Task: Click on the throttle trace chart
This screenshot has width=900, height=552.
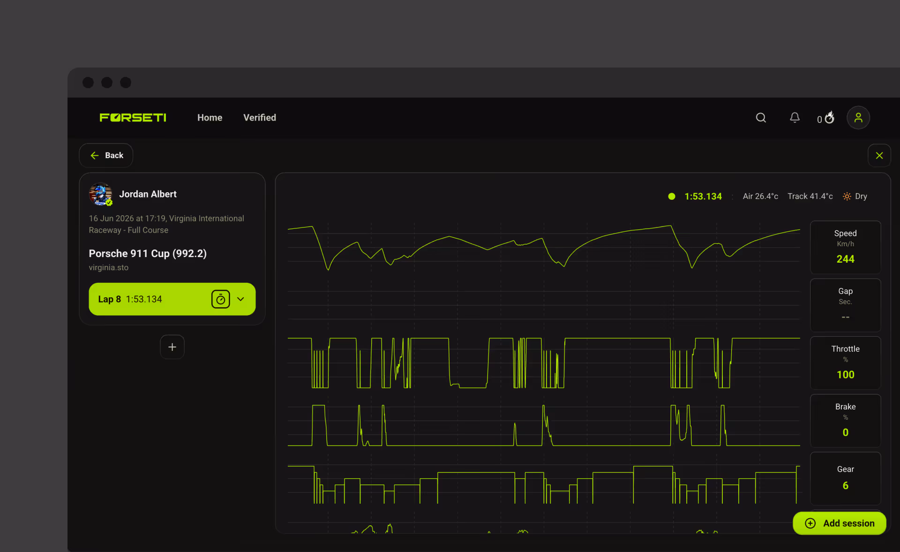Action: pos(544,363)
